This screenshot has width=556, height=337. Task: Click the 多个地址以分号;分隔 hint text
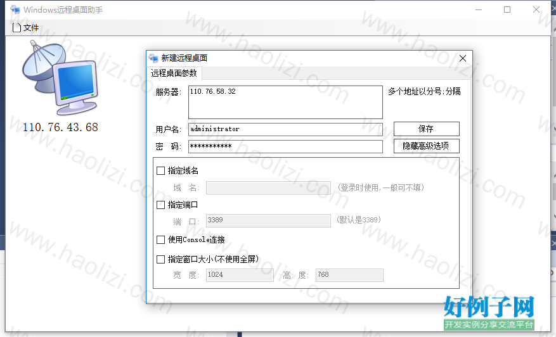424,91
